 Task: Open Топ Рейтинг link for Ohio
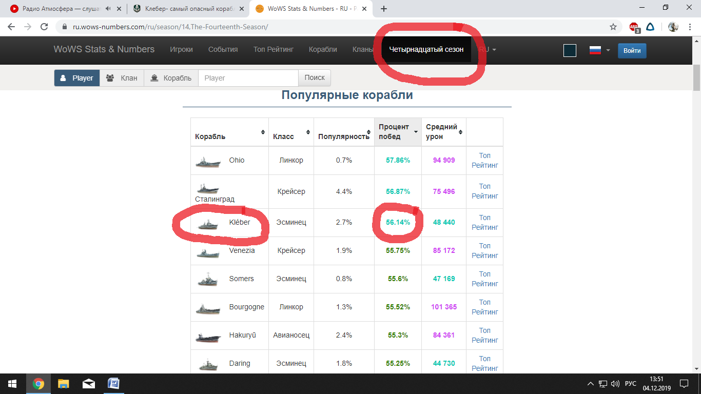[485, 161]
